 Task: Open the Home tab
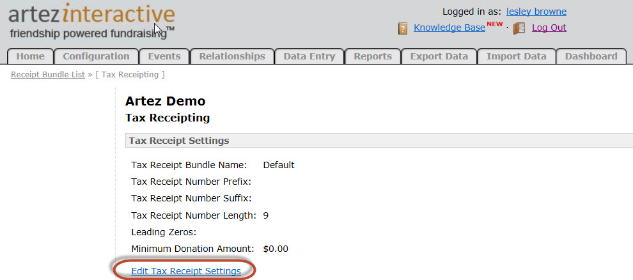pyautogui.click(x=30, y=56)
